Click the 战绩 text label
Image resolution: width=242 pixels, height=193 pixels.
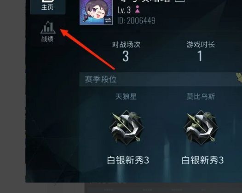47,39
